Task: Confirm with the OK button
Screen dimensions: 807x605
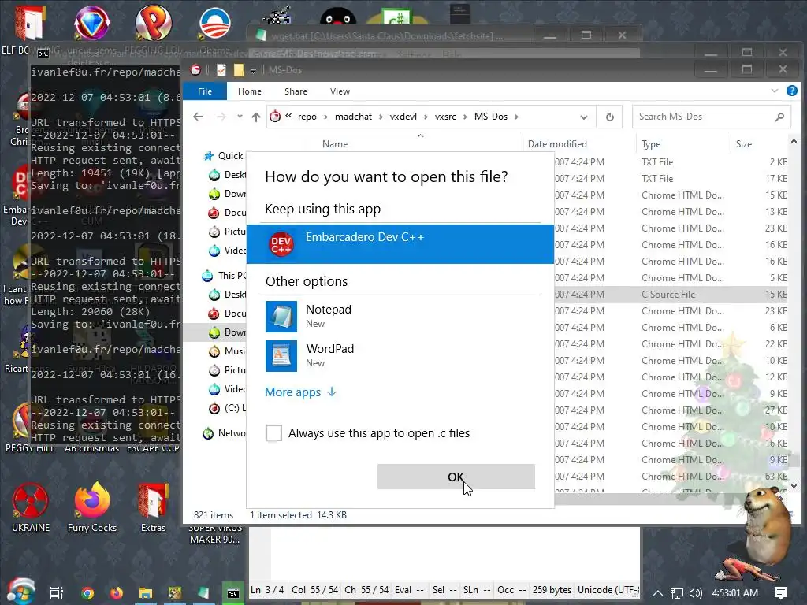Action: 456,477
